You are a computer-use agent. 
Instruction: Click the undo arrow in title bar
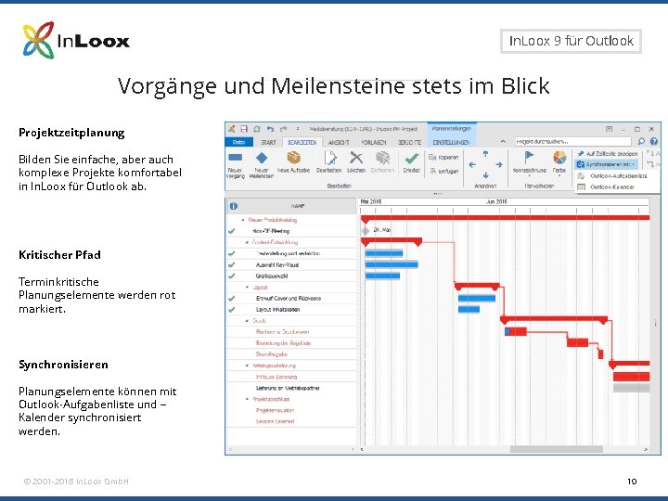point(270,129)
